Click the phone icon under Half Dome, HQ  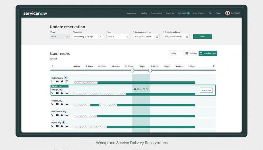click(52, 115)
